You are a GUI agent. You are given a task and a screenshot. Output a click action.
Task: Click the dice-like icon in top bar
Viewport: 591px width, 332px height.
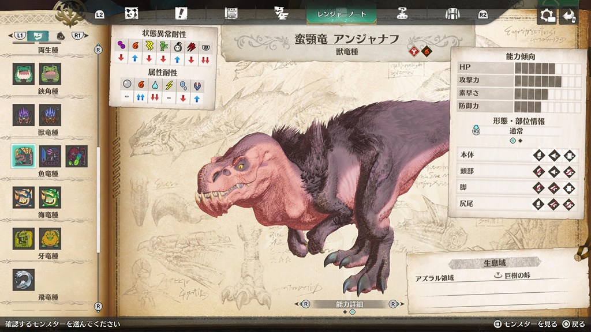click(x=132, y=14)
